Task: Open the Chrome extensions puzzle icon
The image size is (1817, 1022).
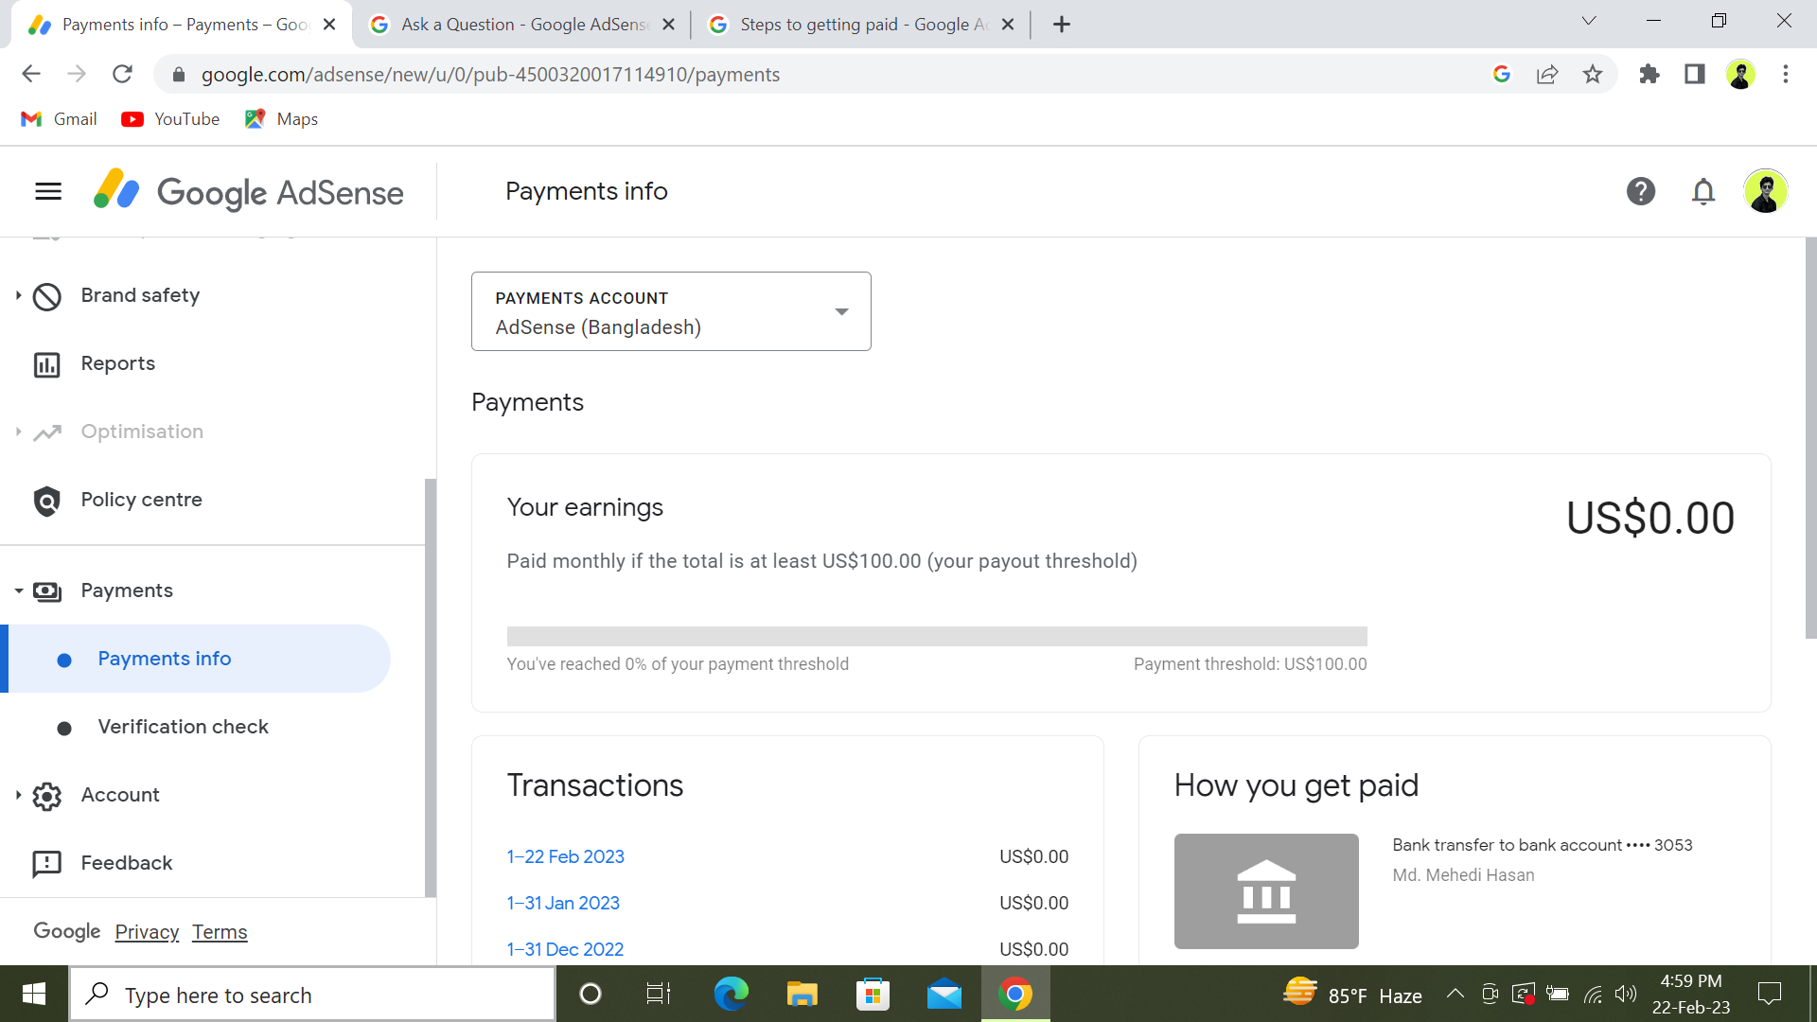Action: pyautogui.click(x=1649, y=75)
